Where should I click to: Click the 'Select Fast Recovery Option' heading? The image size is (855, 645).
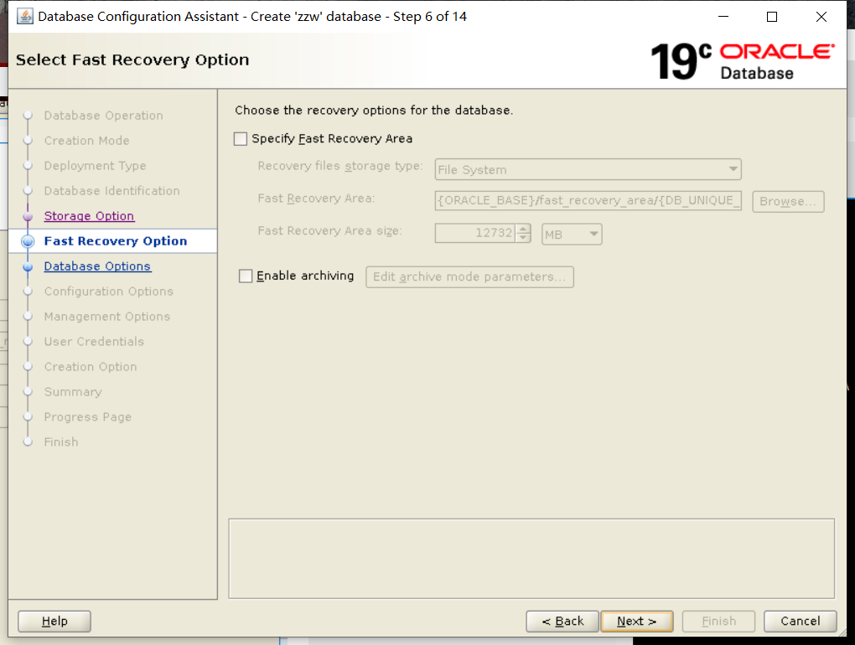(132, 60)
